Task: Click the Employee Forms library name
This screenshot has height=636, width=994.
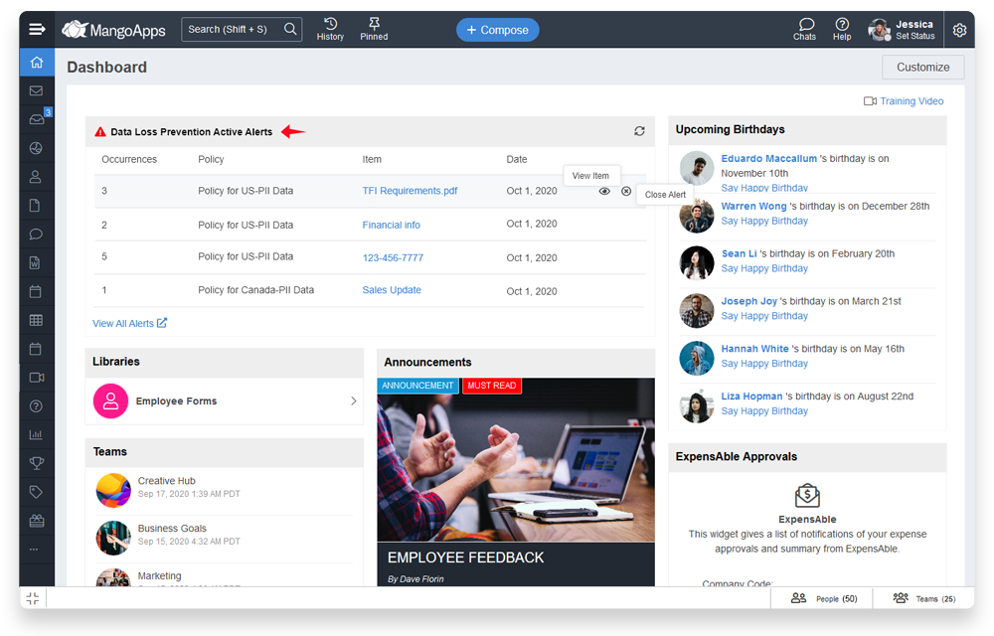Action: click(x=176, y=401)
